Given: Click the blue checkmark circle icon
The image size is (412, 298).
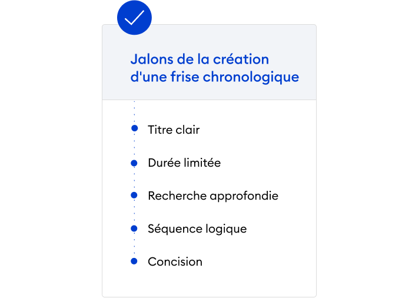Looking at the screenshot, I should tap(134, 18).
